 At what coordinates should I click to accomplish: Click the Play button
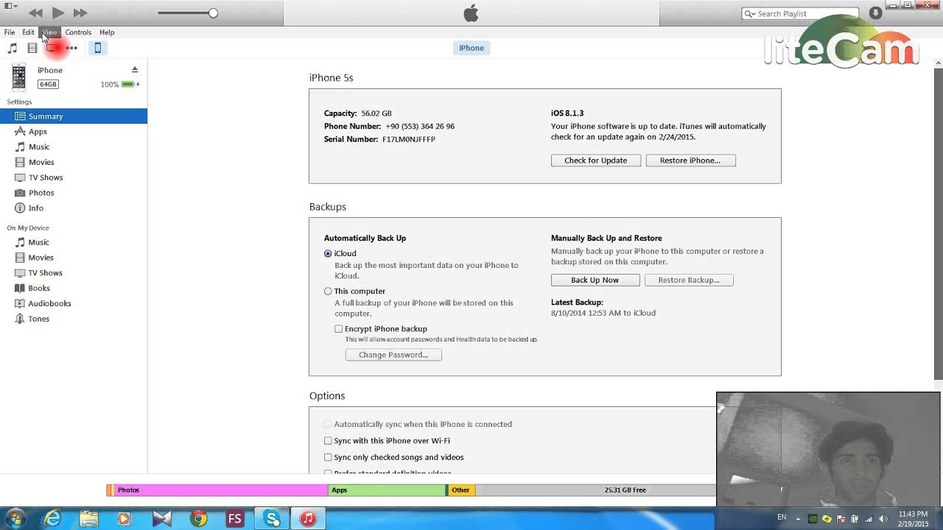(57, 13)
